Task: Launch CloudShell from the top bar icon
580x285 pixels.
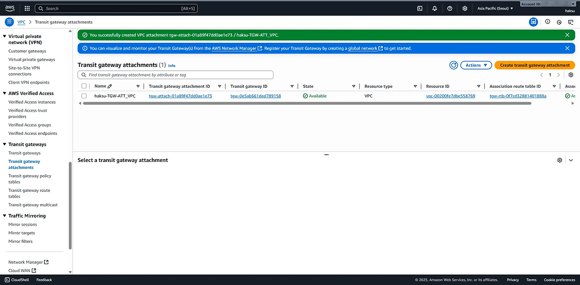Action: coord(420,8)
